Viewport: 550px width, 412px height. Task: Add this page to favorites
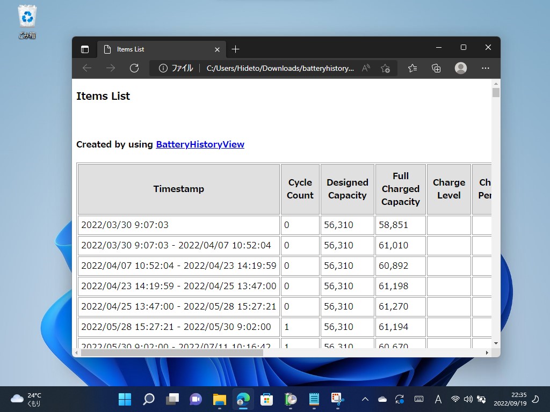[x=385, y=68]
